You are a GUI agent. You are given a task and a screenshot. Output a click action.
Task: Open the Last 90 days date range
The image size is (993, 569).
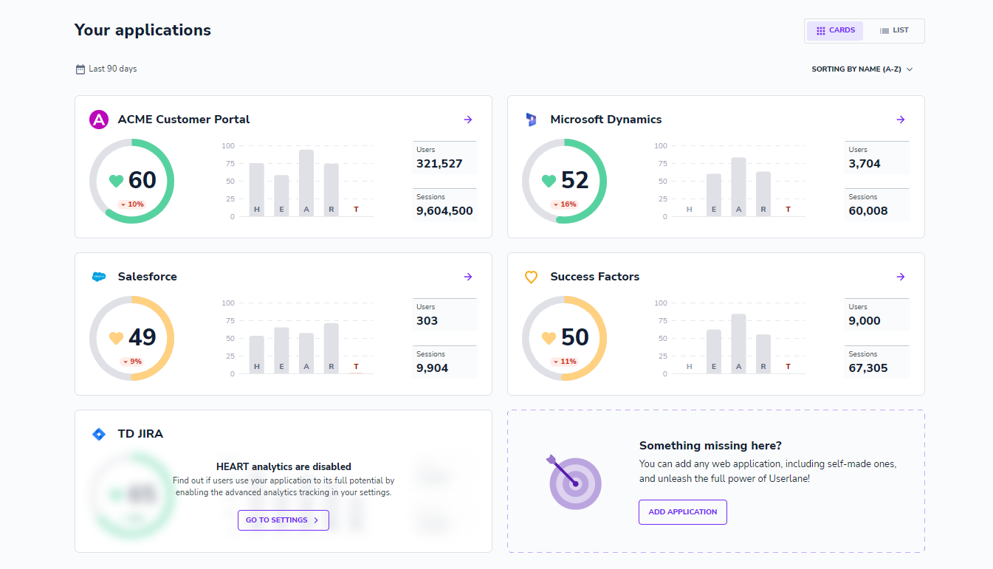point(106,69)
